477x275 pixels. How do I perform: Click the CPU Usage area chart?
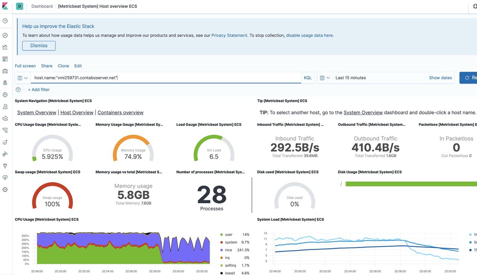click(123, 247)
